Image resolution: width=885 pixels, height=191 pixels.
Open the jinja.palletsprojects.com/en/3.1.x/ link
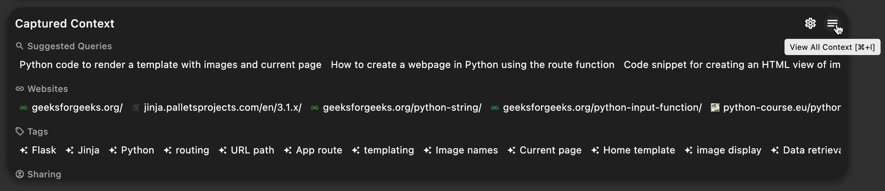point(222,108)
